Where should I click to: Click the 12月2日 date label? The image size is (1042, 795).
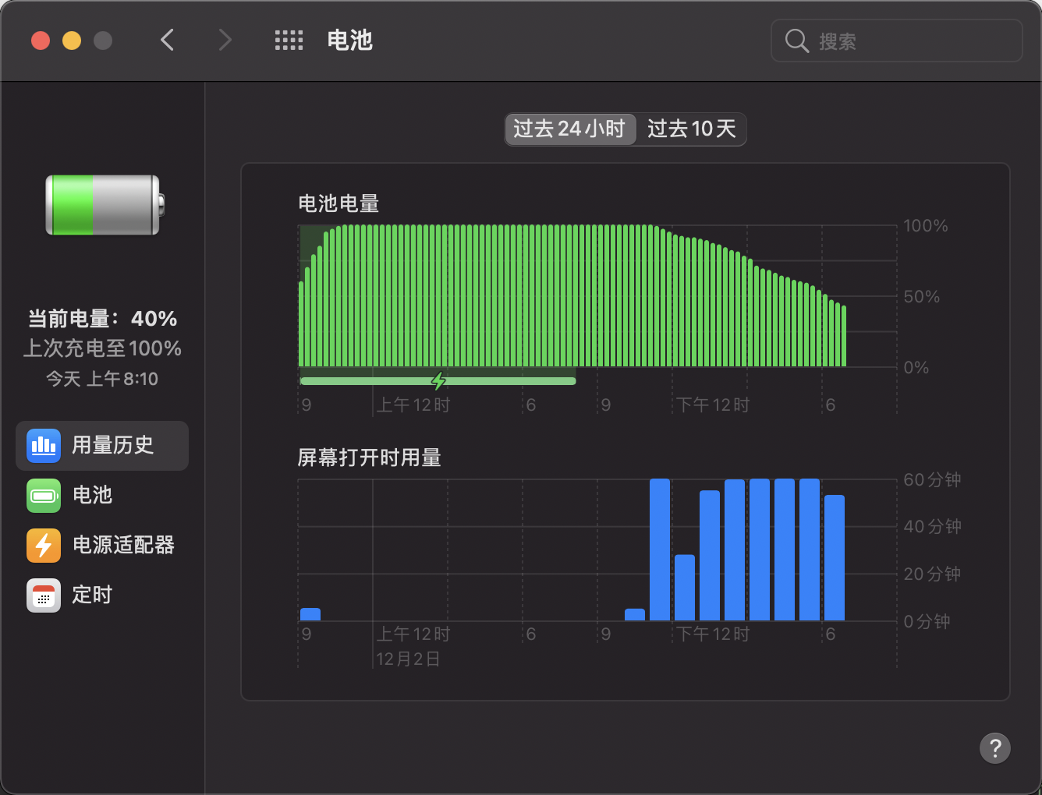click(408, 659)
